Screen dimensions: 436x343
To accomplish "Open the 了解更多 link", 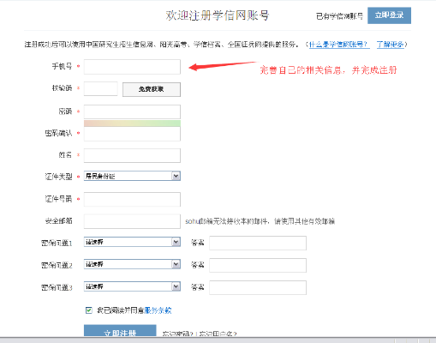I will (x=391, y=45).
